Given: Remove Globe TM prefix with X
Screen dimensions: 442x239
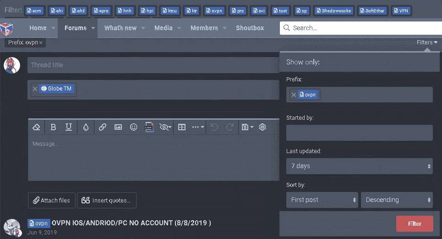Looking at the screenshot, I should (x=35, y=89).
